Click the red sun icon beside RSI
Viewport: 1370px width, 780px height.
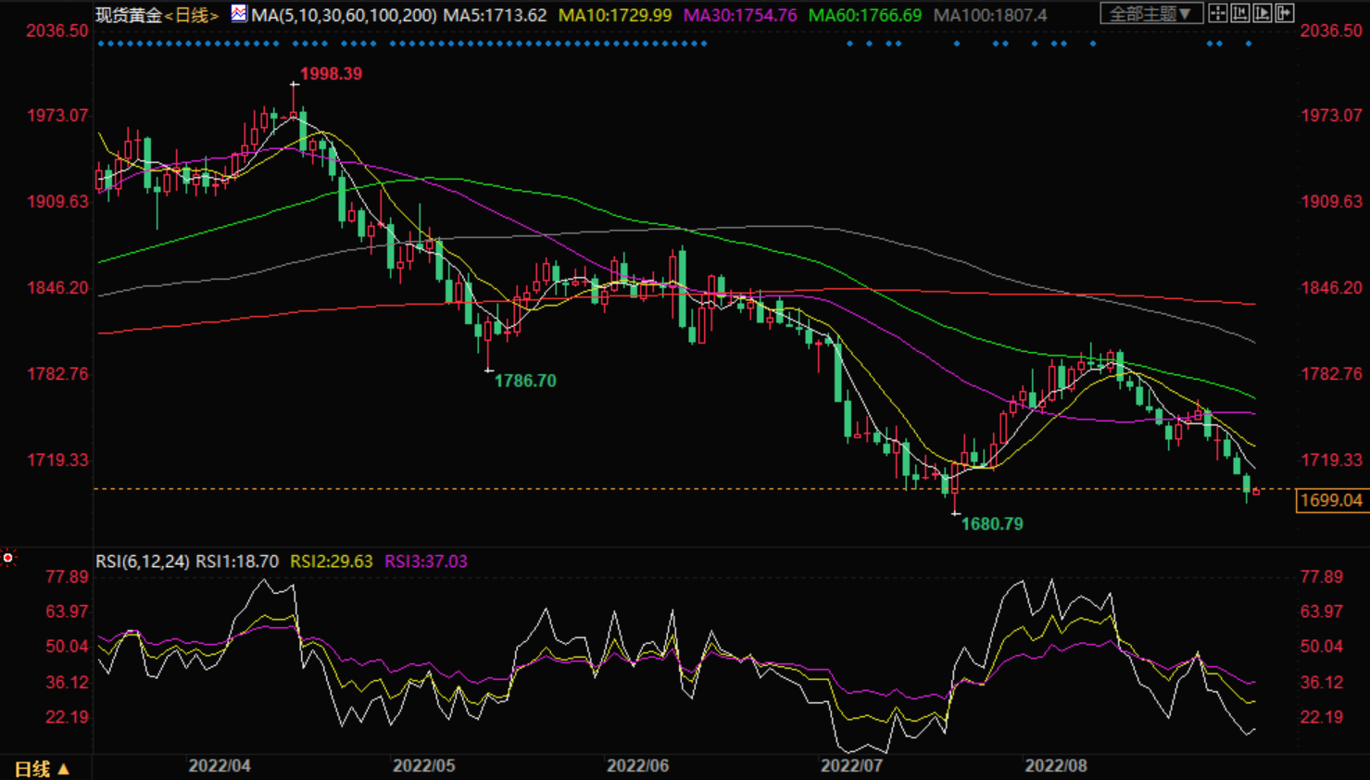8,558
